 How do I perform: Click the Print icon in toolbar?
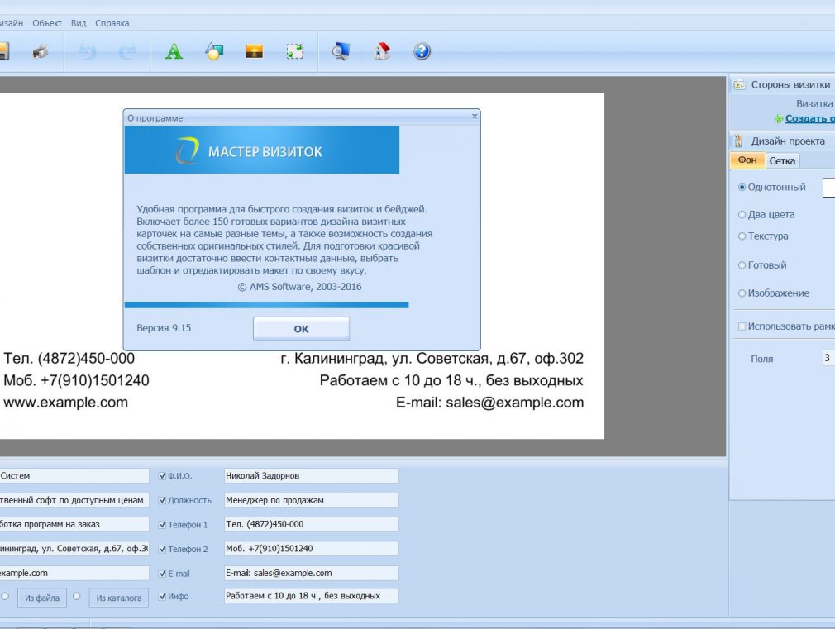(x=41, y=52)
